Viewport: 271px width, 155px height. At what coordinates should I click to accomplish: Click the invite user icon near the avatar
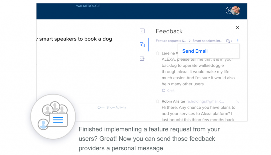click(228, 11)
